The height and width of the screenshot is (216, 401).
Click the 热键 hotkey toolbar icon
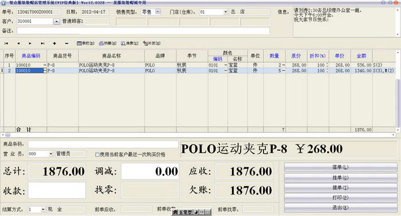[108, 43]
